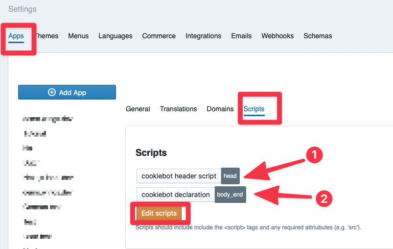Select the cookiebot header script entry
The height and width of the screenshot is (249, 393).
tap(179, 176)
